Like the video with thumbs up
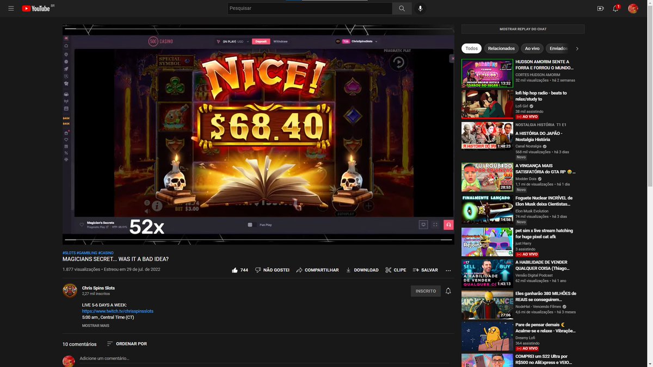The height and width of the screenshot is (367, 653). [240, 270]
